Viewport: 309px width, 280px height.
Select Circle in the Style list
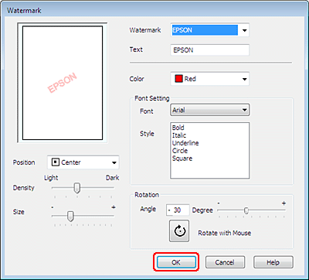tap(180, 151)
